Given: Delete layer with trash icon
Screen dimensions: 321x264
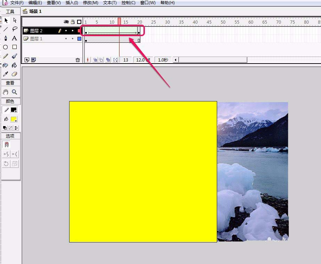Looking at the screenshot, I should coord(77,60).
